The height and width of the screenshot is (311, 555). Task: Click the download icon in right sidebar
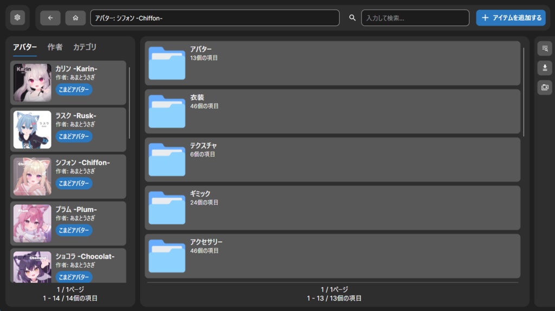coord(545,68)
